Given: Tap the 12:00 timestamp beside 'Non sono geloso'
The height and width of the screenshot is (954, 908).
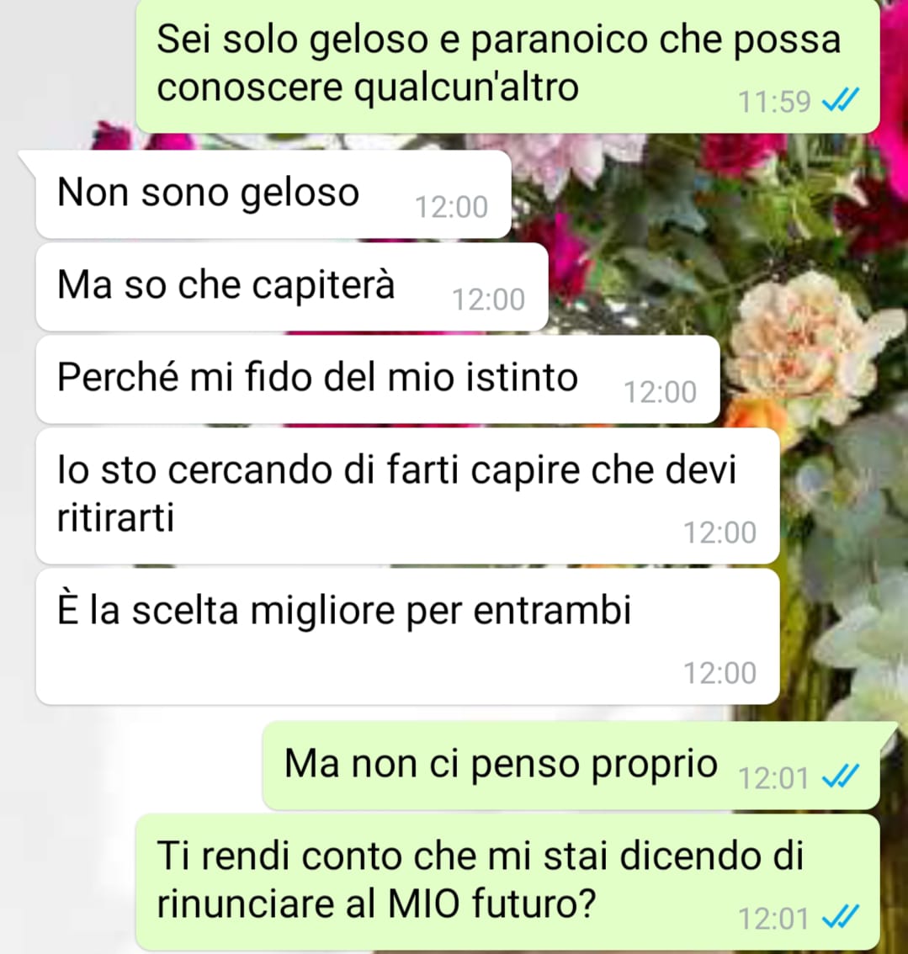Looking at the screenshot, I should 451,208.
